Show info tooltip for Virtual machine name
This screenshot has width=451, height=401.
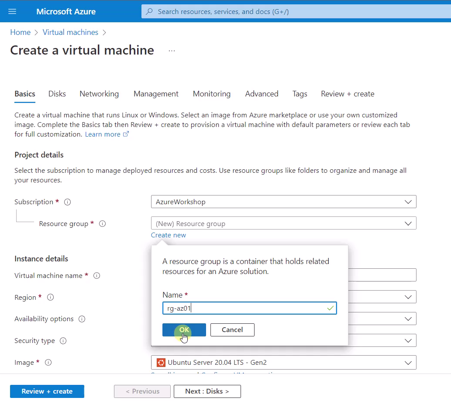[96, 276]
